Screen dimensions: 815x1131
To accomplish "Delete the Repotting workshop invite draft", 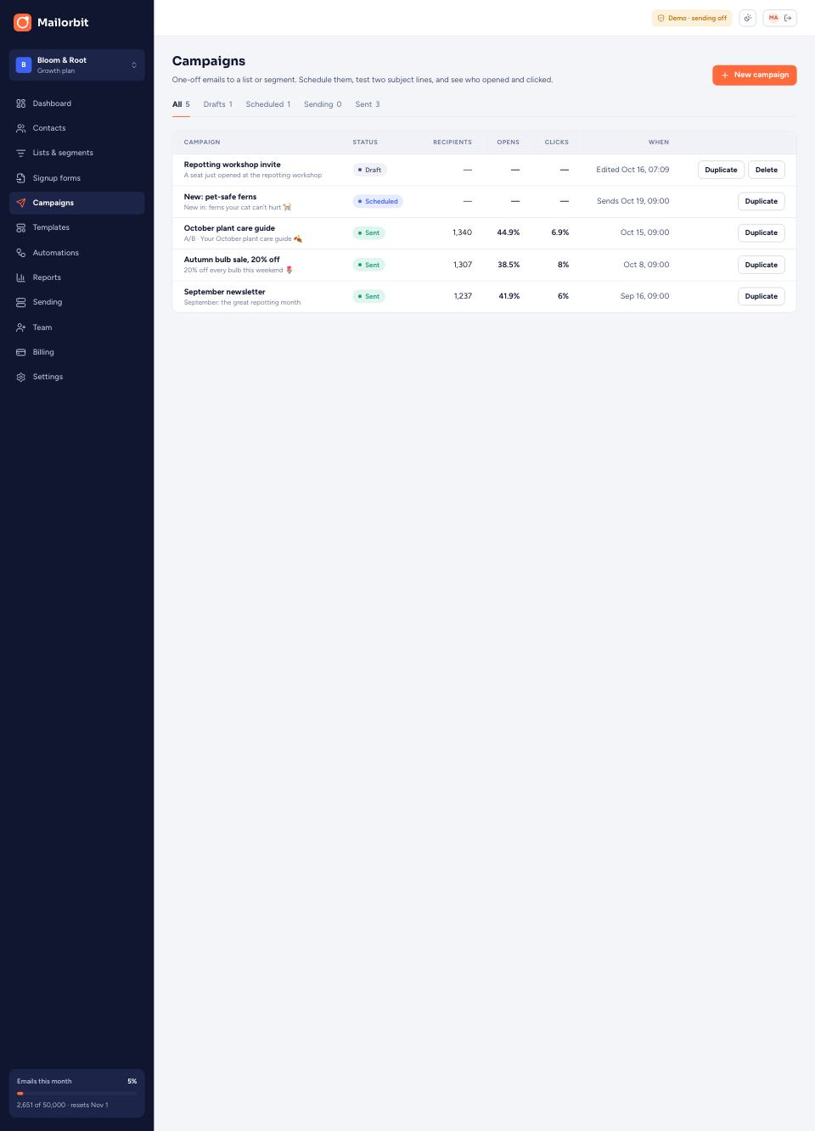I will click(767, 170).
